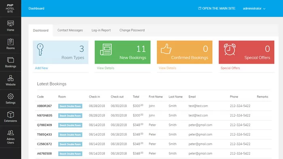Open the Extensions cube icon

(x=11, y=115)
